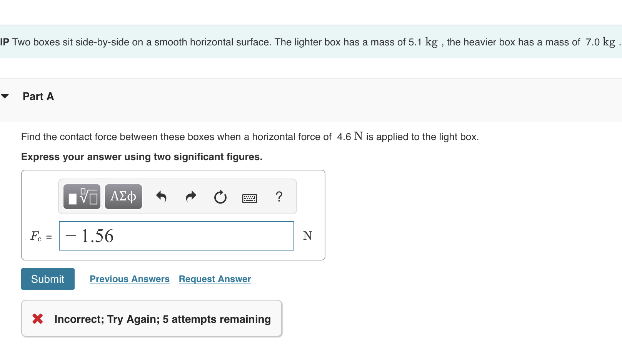Open the equation editor help
622x349 pixels.
[x=279, y=197]
